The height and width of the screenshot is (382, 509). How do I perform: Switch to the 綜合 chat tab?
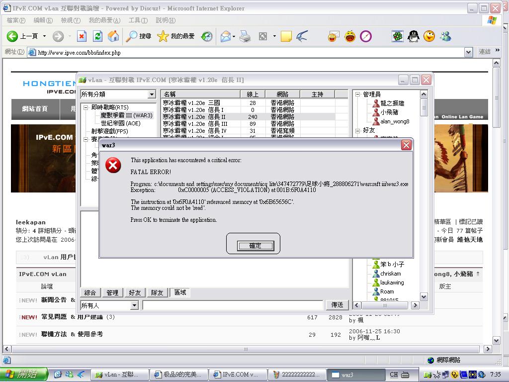(x=90, y=292)
